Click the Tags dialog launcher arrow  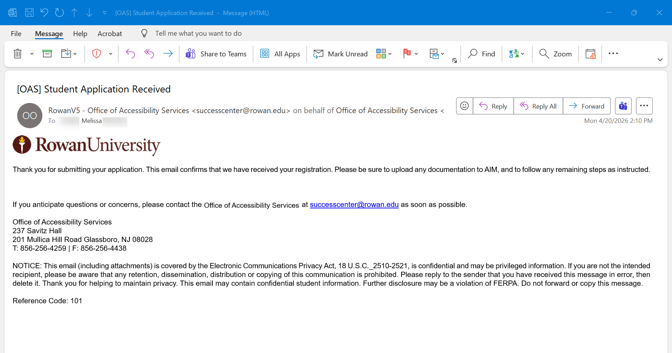(x=455, y=61)
